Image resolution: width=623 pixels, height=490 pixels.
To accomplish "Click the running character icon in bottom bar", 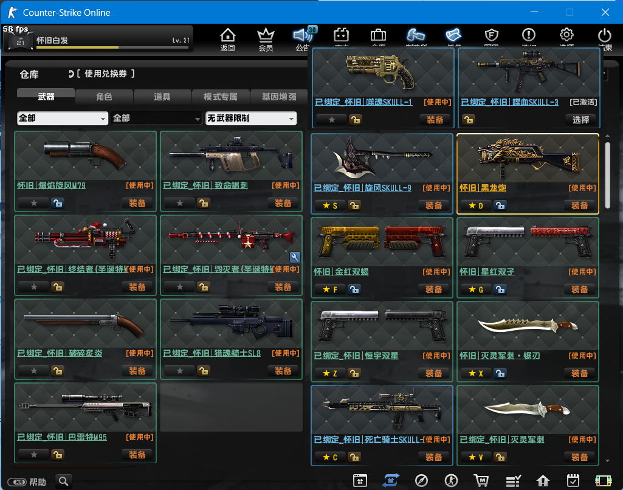I will pyautogui.click(x=451, y=480).
